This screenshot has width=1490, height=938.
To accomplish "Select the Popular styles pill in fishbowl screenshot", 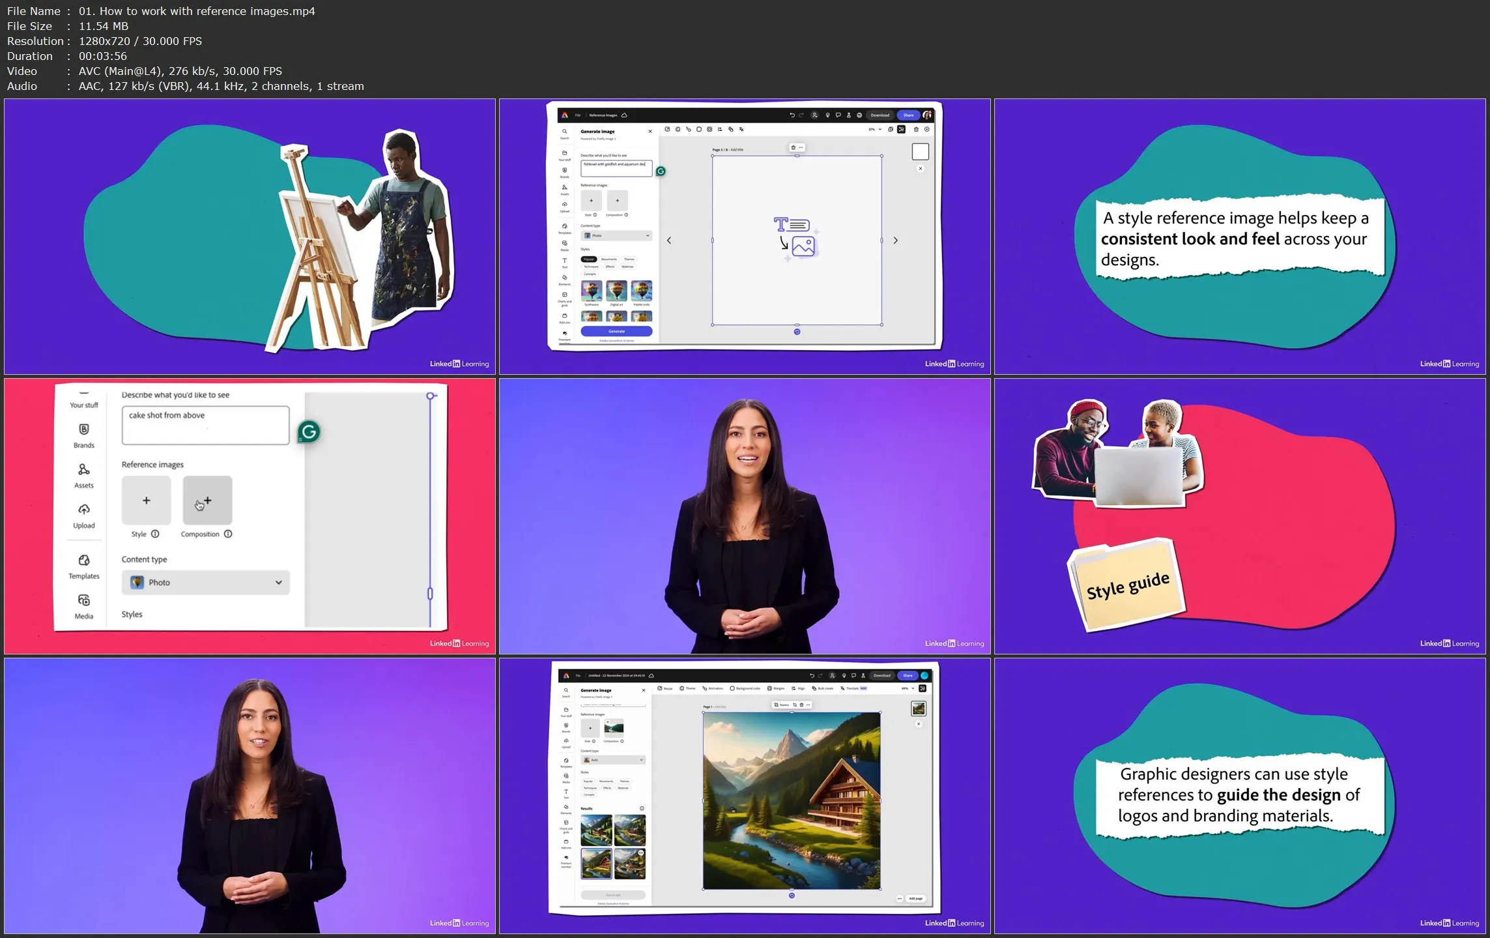I will (588, 259).
